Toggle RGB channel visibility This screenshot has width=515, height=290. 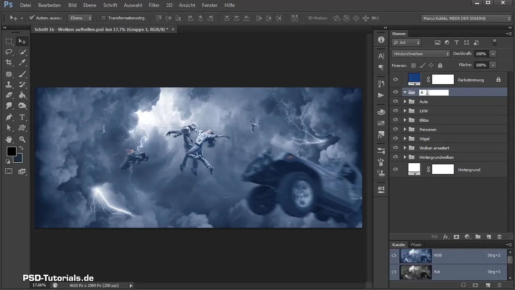pos(394,255)
